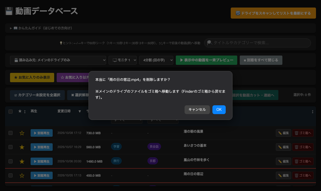321x191 pixels.
Task: Play あいさつの基本 in 別窓再生
Action: (42, 147)
